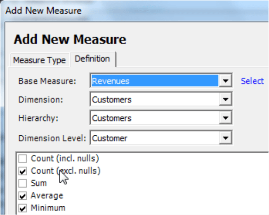The image size is (269, 215).
Task: Uncheck the Average checkbox
Action: coord(23,196)
